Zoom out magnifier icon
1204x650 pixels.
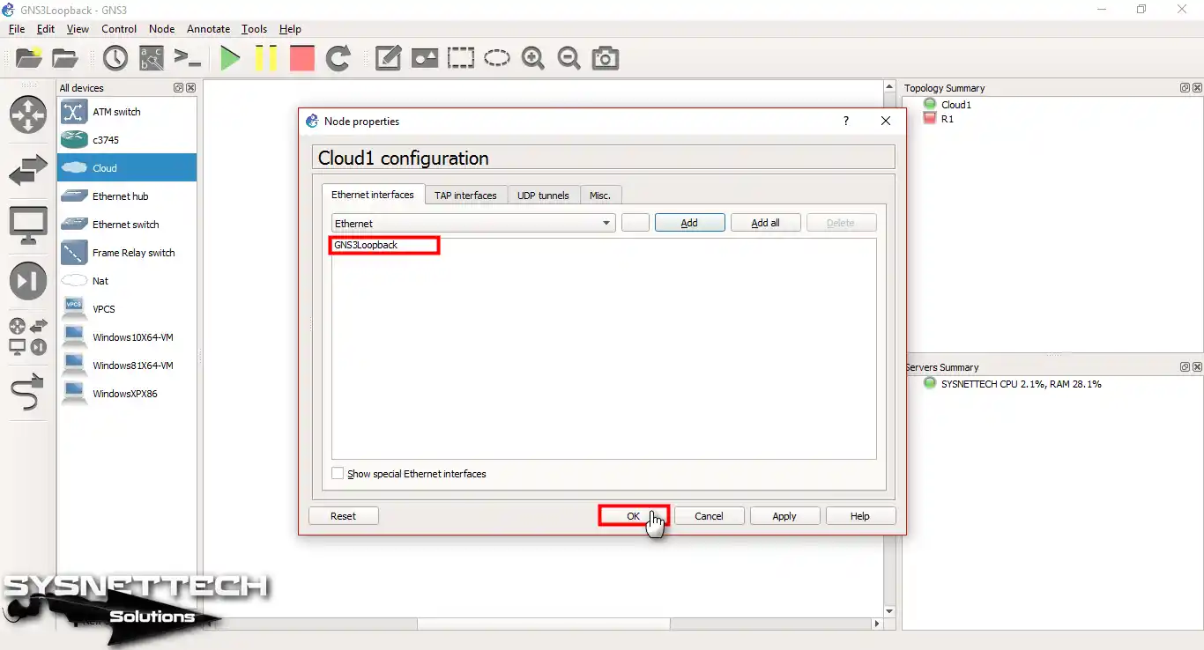click(569, 59)
